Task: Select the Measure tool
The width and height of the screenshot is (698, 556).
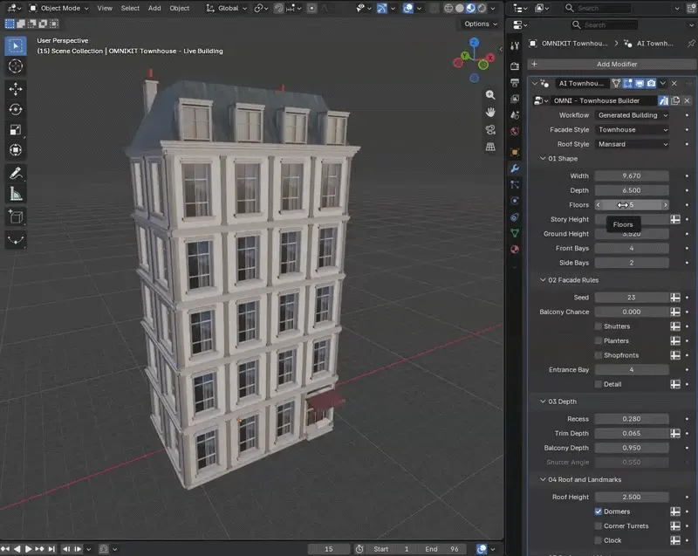Action: pos(16,194)
